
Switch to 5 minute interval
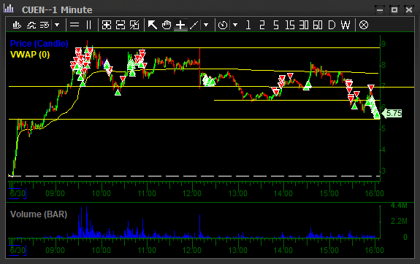tap(276, 25)
